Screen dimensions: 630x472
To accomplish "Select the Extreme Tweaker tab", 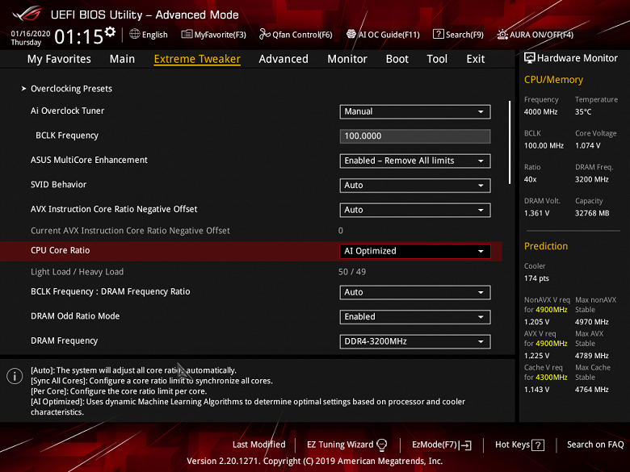I will [x=197, y=59].
